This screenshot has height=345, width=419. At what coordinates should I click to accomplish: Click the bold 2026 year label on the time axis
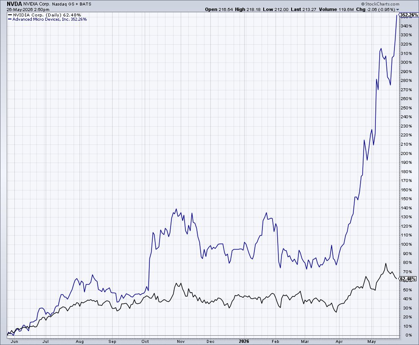pyautogui.click(x=244, y=341)
